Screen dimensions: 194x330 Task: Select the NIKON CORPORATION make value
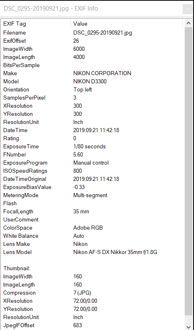pyautogui.click(x=102, y=73)
